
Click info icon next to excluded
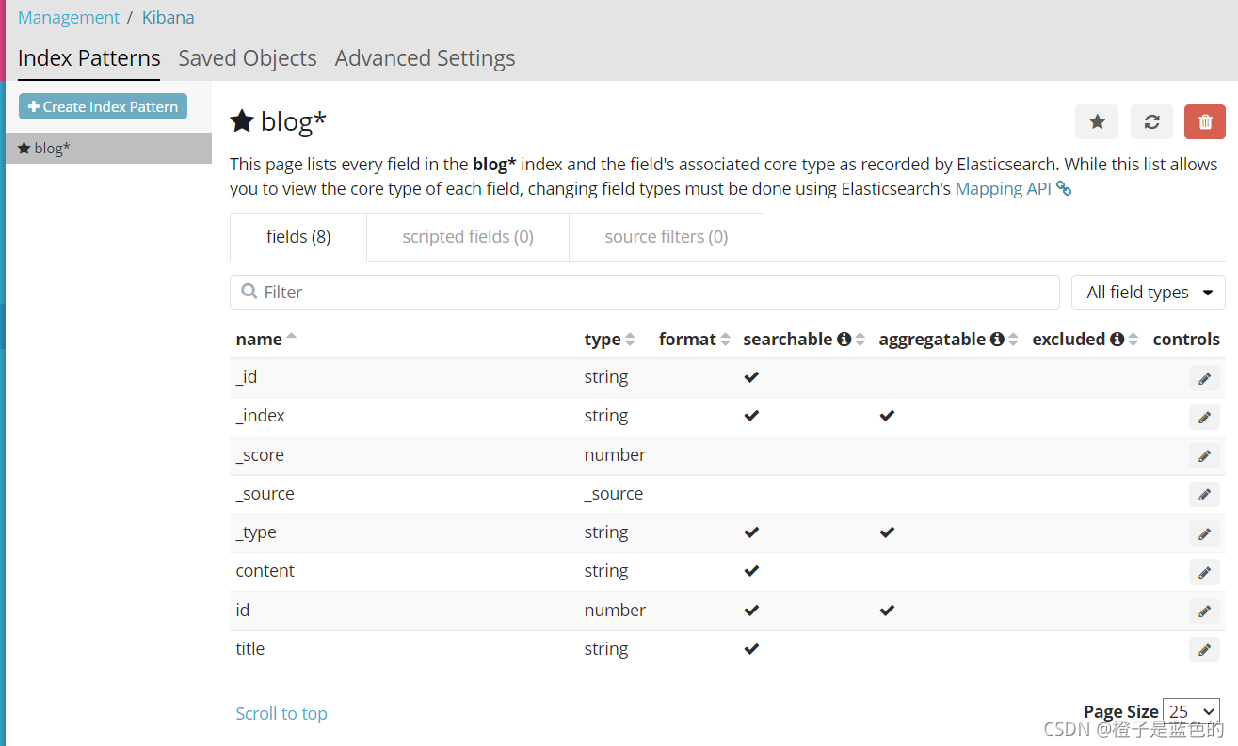pyautogui.click(x=1117, y=339)
